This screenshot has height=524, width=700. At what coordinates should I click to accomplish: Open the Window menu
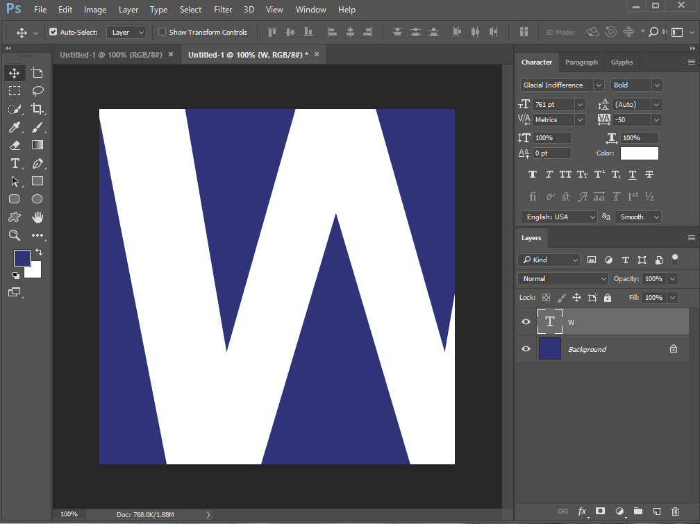pos(310,10)
